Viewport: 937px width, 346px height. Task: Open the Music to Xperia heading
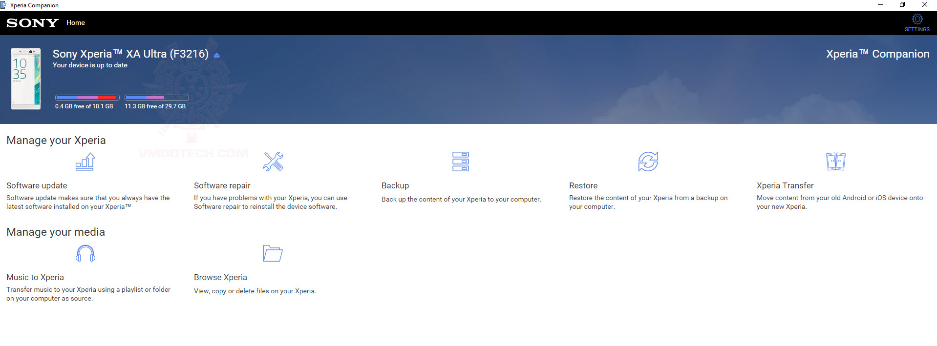[35, 277]
